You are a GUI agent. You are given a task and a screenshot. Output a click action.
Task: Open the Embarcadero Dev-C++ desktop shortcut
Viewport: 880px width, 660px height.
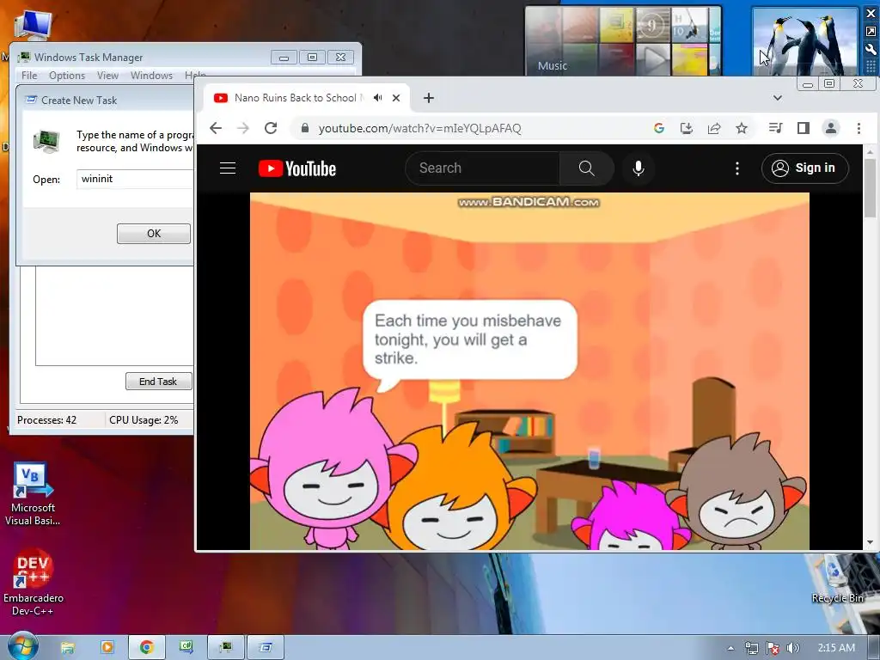point(33,582)
